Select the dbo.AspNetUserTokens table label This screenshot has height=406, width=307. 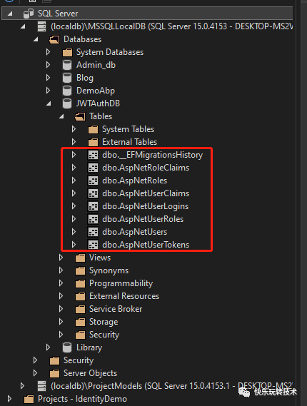pyautogui.click(x=146, y=245)
